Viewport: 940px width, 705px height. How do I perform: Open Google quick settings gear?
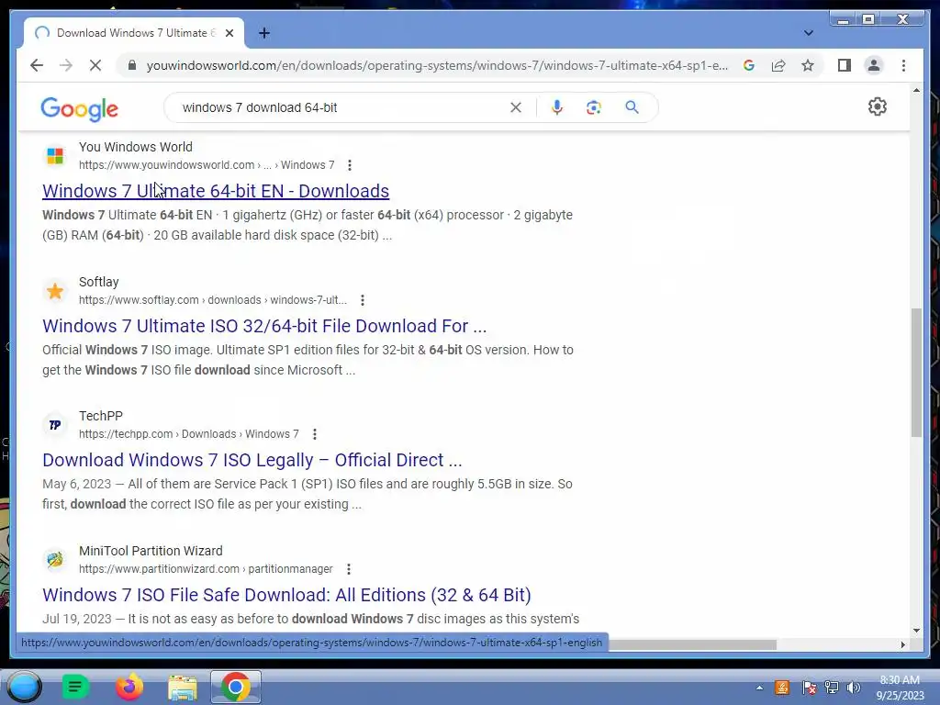pyautogui.click(x=877, y=106)
